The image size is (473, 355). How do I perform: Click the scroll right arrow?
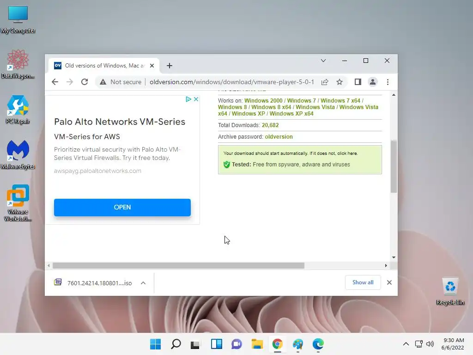pyautogui.click(x=386, y=266)
